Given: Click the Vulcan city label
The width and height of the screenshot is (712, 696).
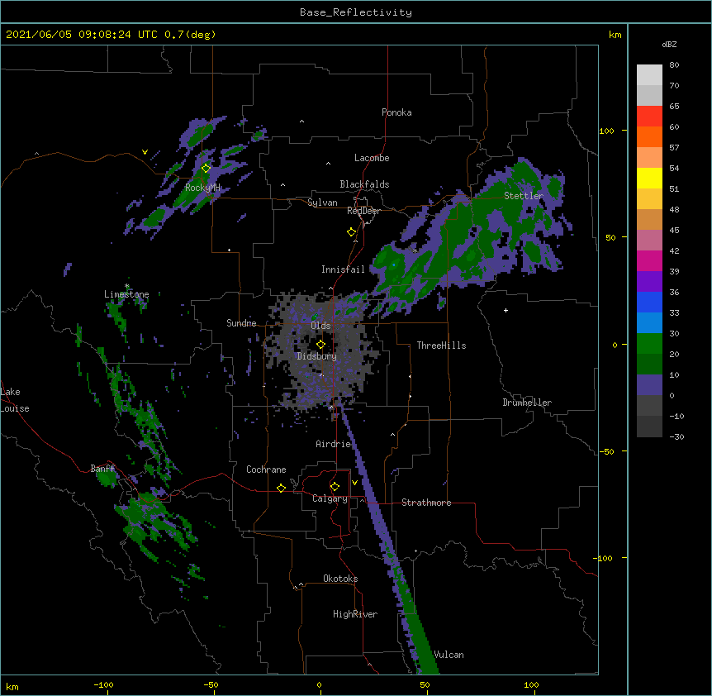Looking at the screenshot, I should click(449, 655).
